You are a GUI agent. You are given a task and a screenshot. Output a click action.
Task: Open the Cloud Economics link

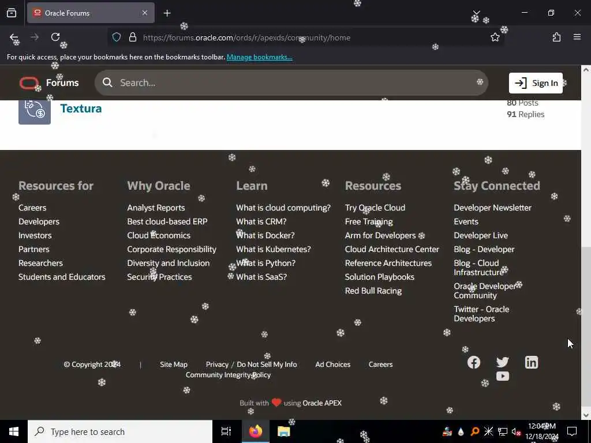159,235
